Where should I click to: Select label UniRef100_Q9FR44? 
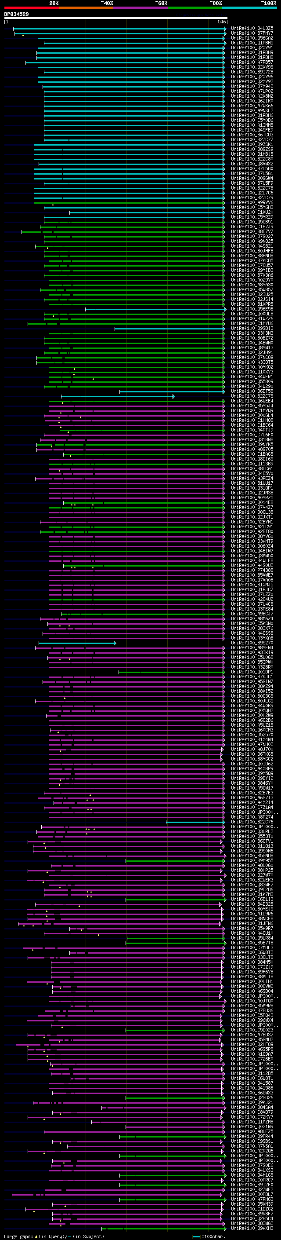pyautogui.click(x=252, y=1138)
